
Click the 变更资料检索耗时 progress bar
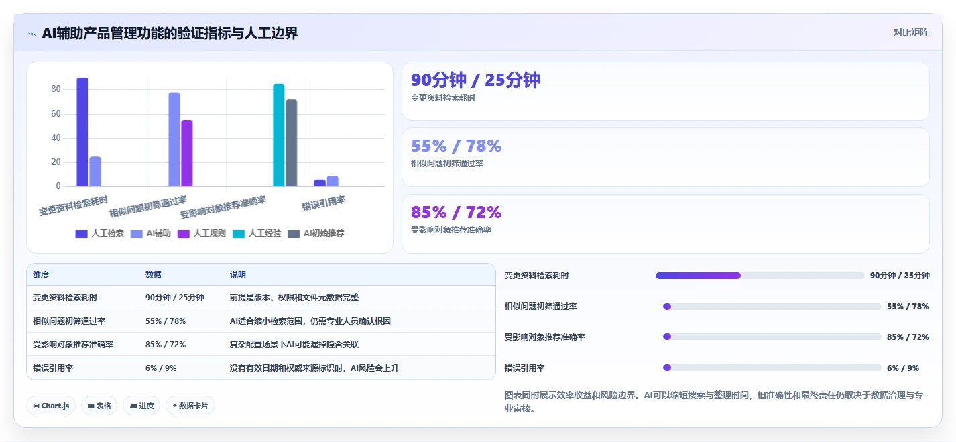[x=760, y=276]
